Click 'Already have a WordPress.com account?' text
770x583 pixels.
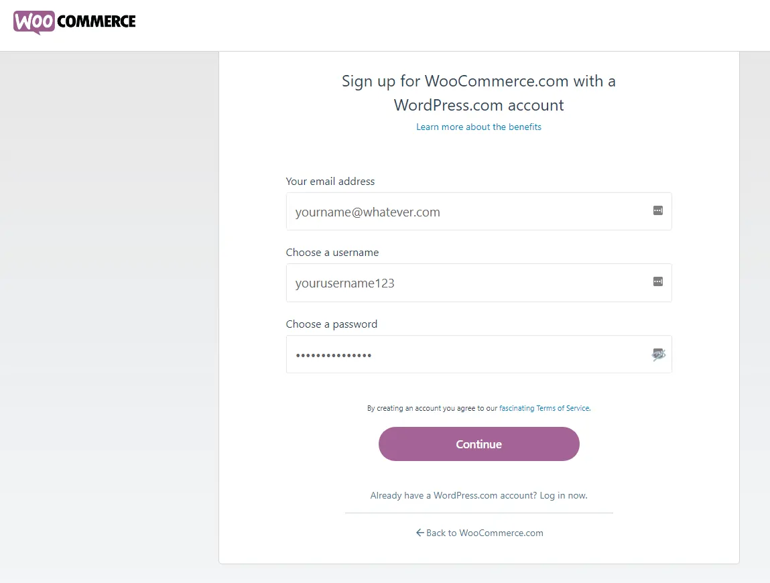454,495
